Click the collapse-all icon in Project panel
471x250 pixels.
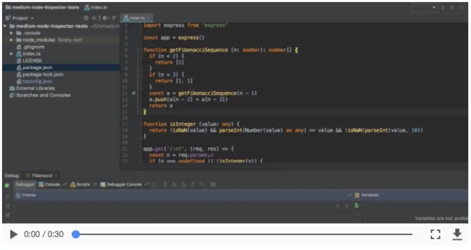point(94,18)
